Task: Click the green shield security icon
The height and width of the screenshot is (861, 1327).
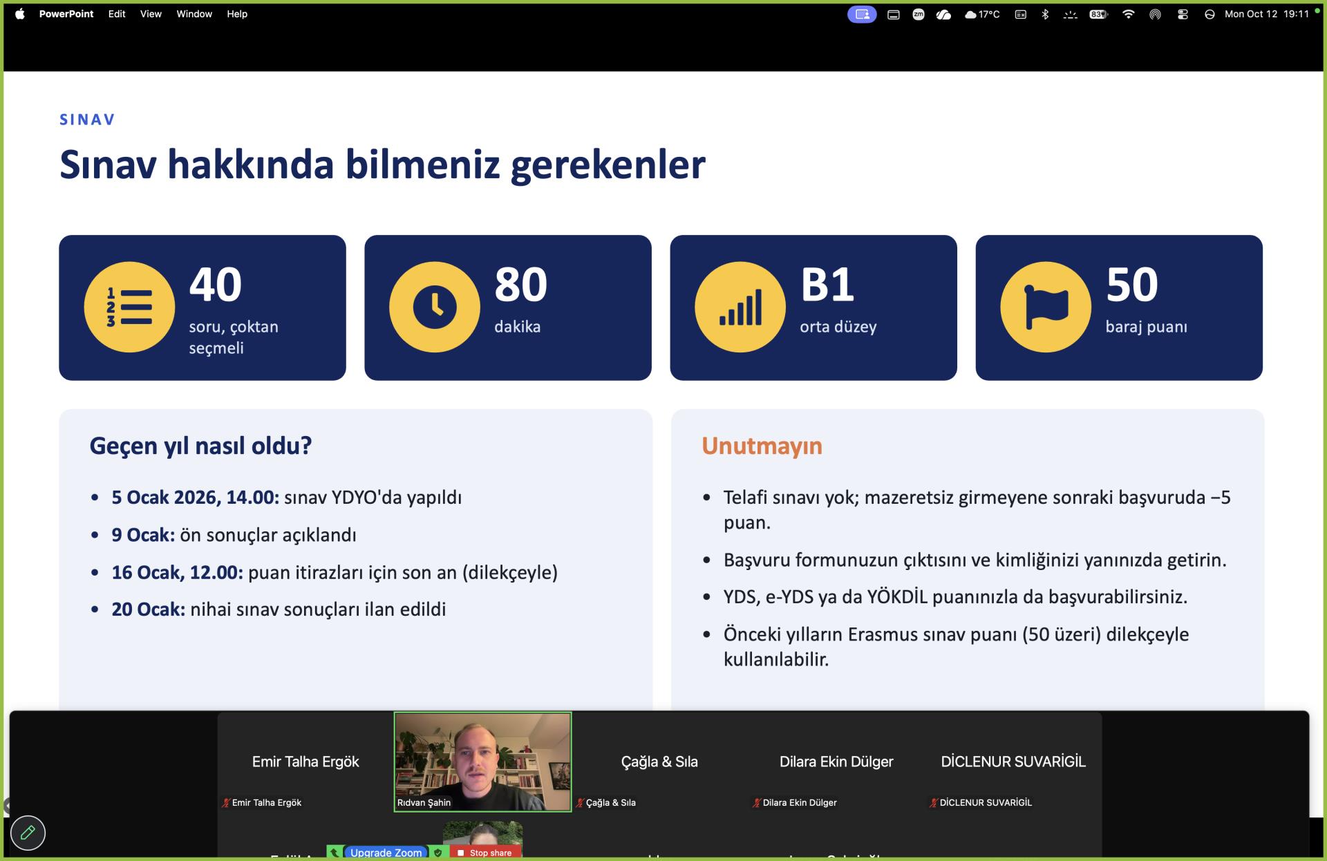Action: coord(438,853)
